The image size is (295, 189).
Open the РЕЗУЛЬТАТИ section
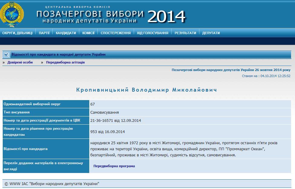pos(186,32)
